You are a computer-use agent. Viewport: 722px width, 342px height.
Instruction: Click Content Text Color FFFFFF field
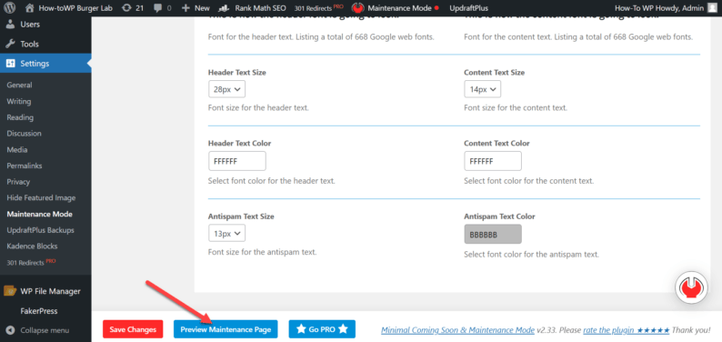(493, 161)
